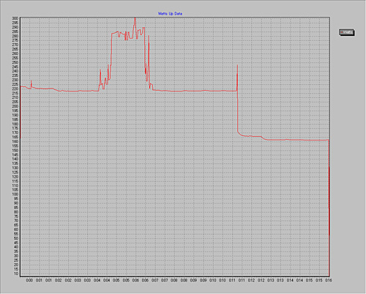
Task: Click the 10 label on the y-axis
Action: tap(16, 274)
